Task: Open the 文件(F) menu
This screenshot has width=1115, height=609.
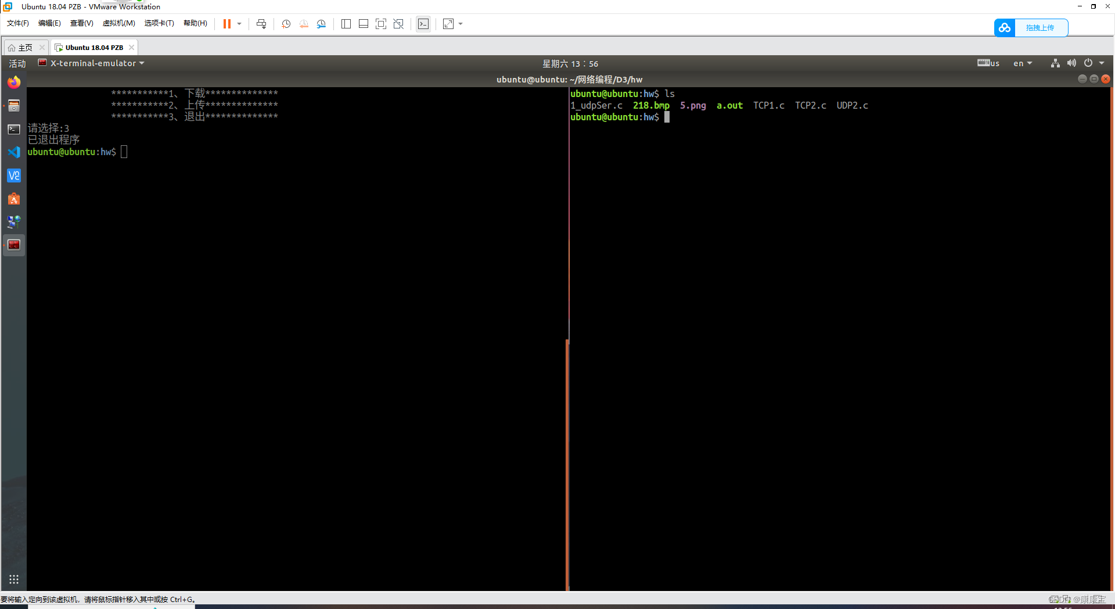Action: 18,23
